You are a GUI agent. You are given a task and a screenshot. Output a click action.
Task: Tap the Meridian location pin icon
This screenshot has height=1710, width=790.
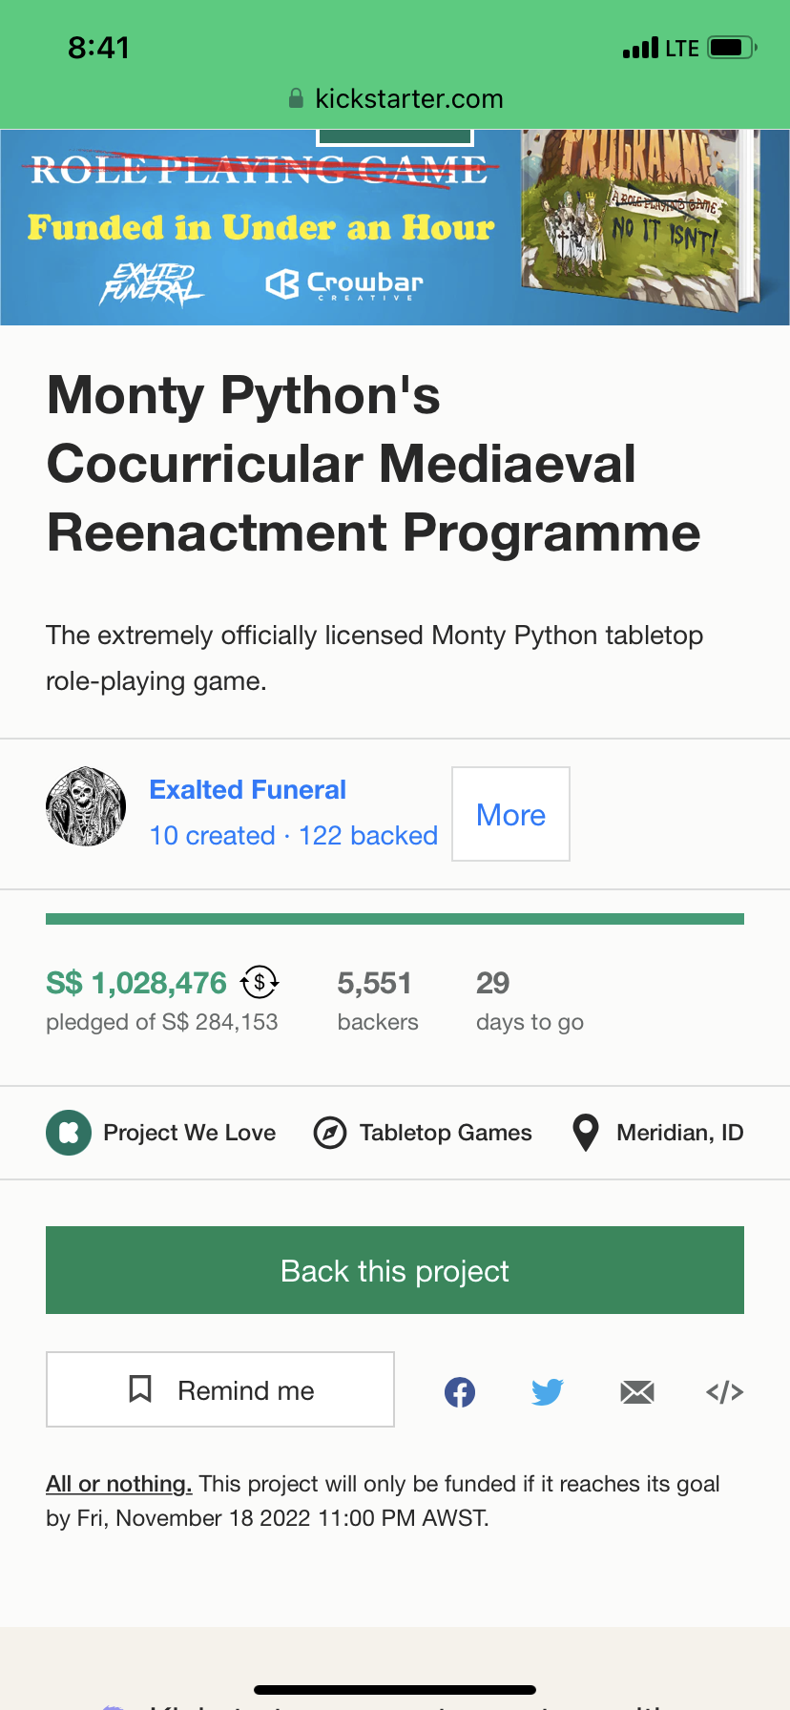[x=585, y=1133]
